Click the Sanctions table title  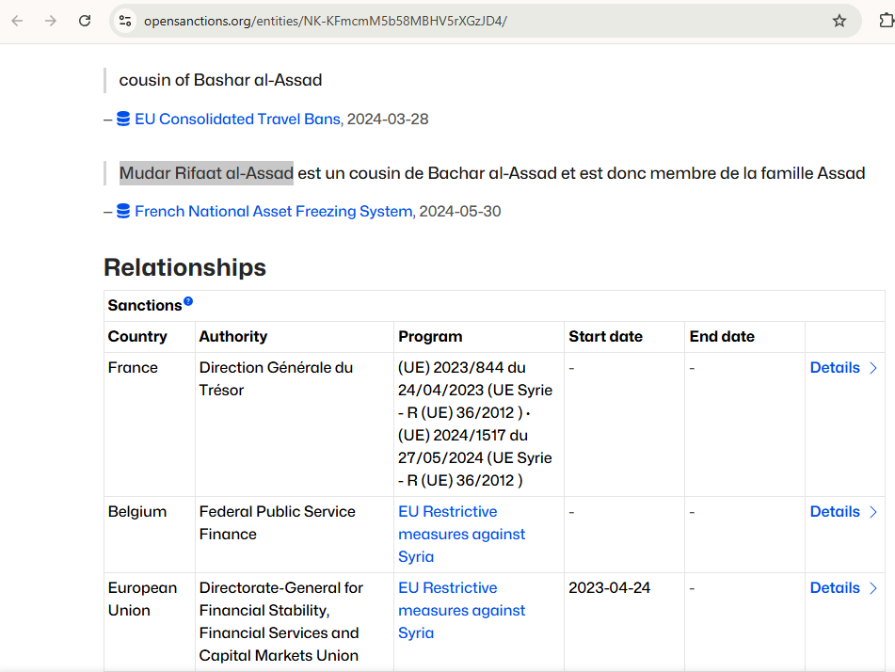144,306
